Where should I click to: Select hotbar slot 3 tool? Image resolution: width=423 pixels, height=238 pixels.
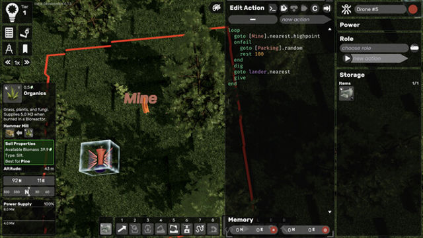pyautogui.click(x=147, y=229)
